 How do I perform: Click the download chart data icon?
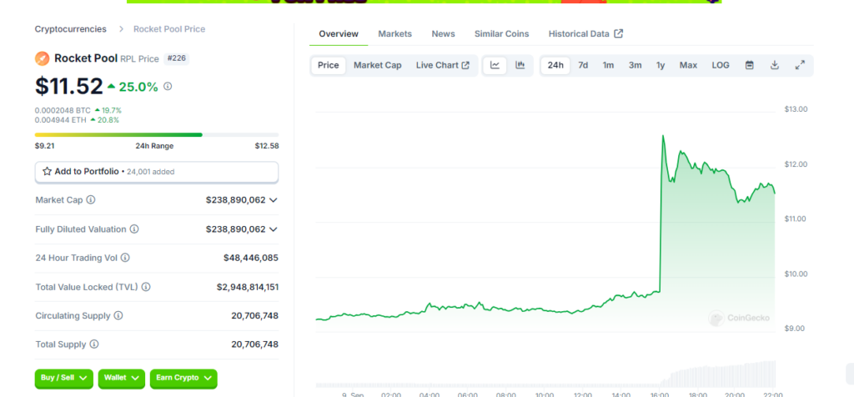coord(775,65)
